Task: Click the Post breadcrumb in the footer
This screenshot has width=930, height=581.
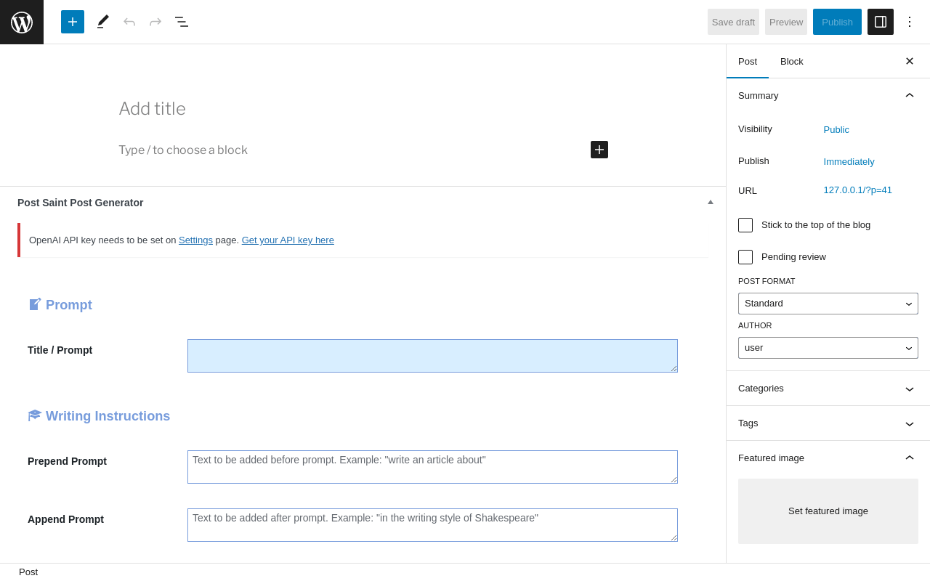Action: tap(28, 572)
